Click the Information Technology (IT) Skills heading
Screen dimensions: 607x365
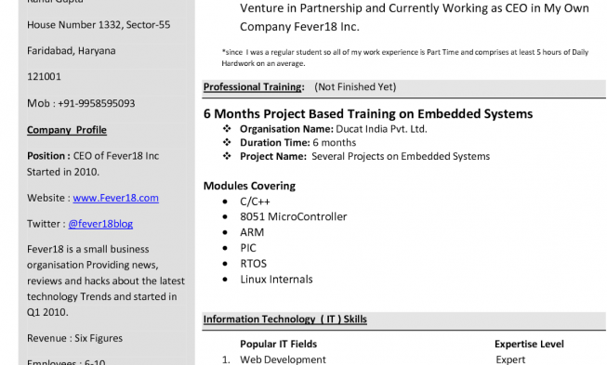(x=285, y=319)
